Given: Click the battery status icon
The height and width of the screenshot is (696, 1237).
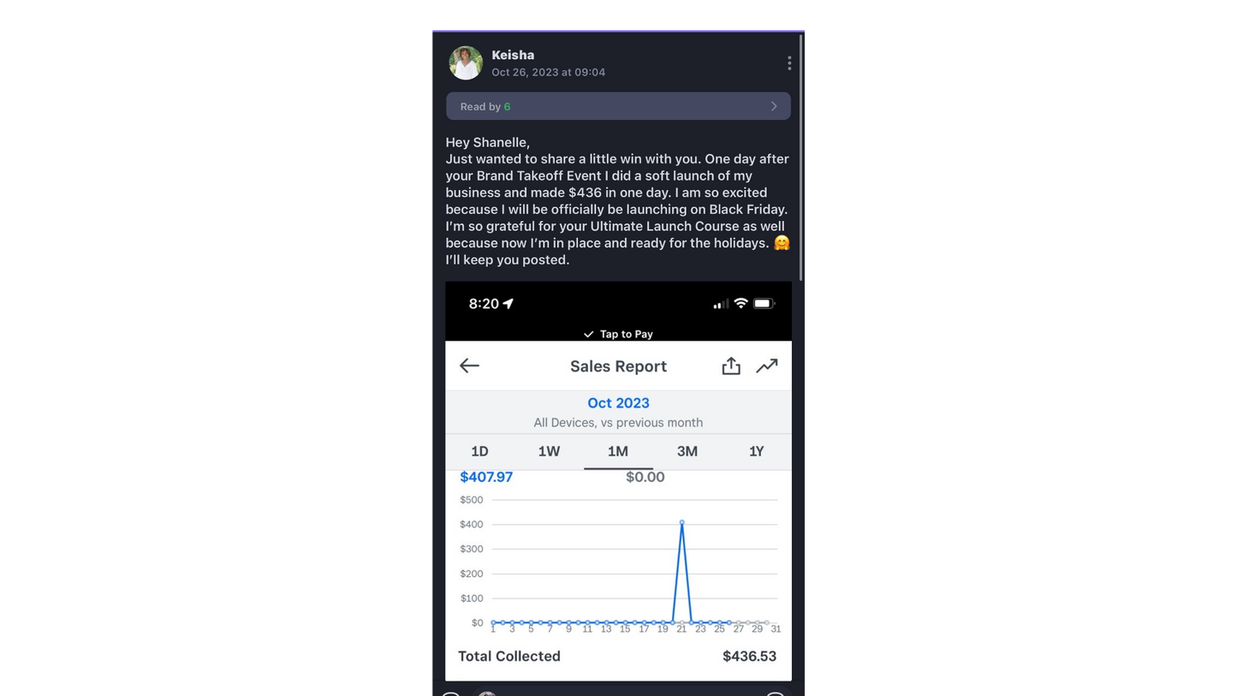Looking at the screenshot, I should point(763,303).
